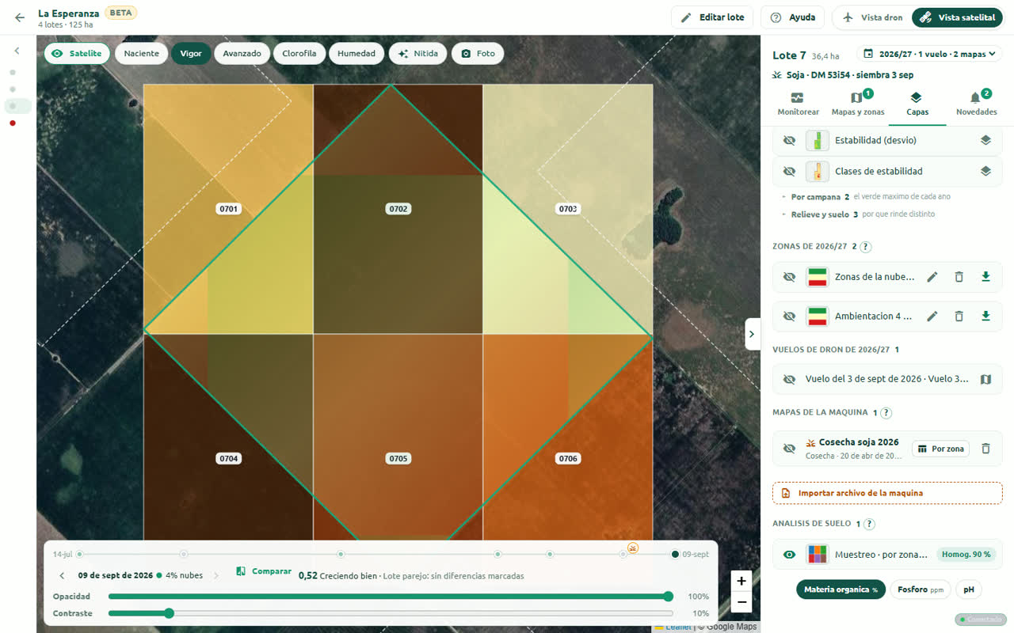Open Ayuda help
The height and width of the screenshot is (633, 1014).
792,17
